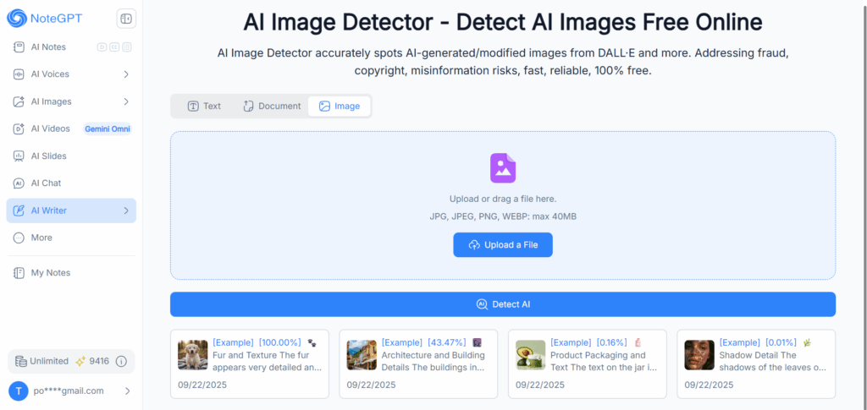
Task: Click the cloud upload icon on Upload button
Action: (474, 245)
